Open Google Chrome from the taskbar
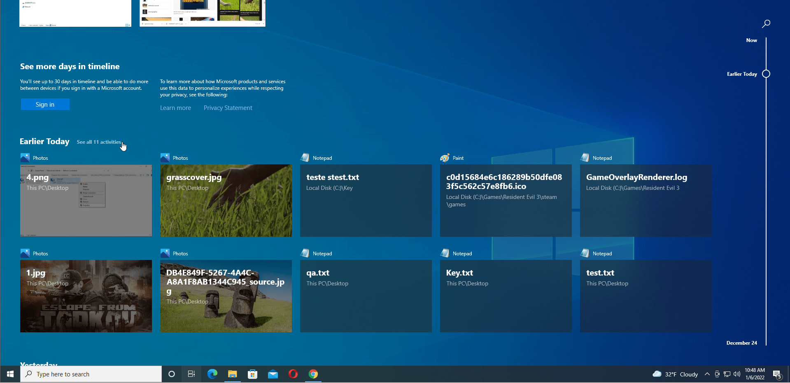 coord(313,374)
